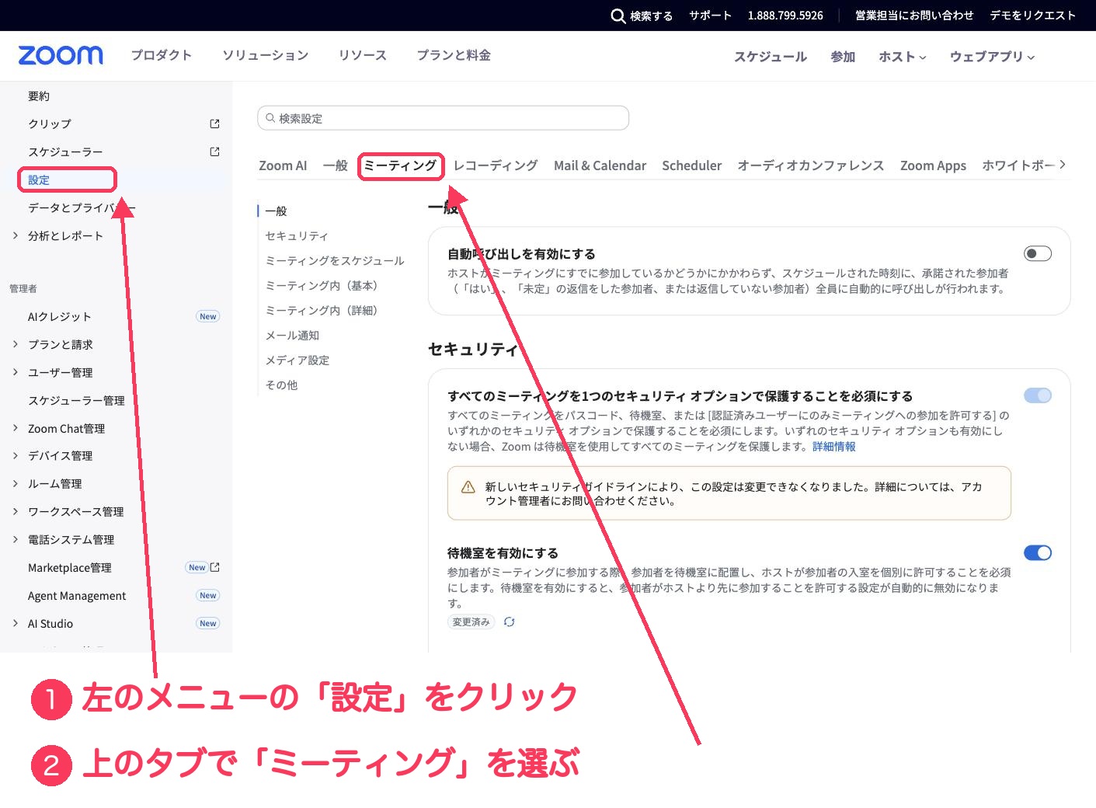Viewport: 1096px width, 808px height.
Task: Expand プランと請求 section
Action: pos(16,344)
